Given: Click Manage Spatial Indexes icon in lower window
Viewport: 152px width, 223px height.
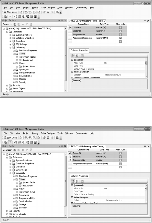Looking at the screenshot, I should [x=35, y=142].
